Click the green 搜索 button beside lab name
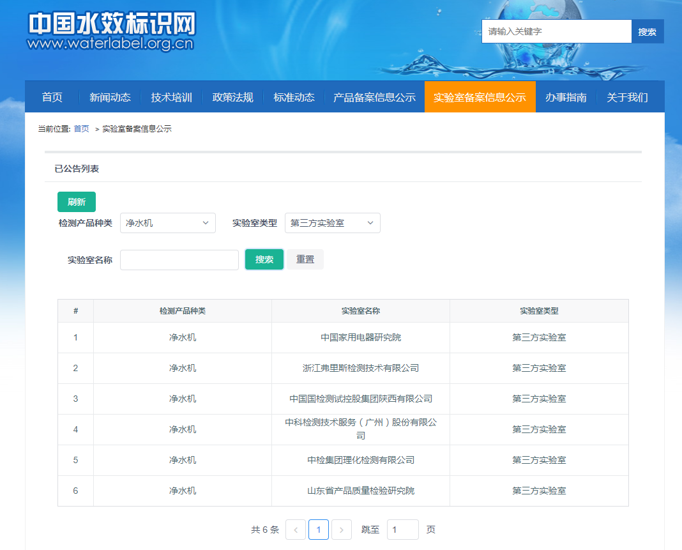The image size is (682, 550). point(264,259)
